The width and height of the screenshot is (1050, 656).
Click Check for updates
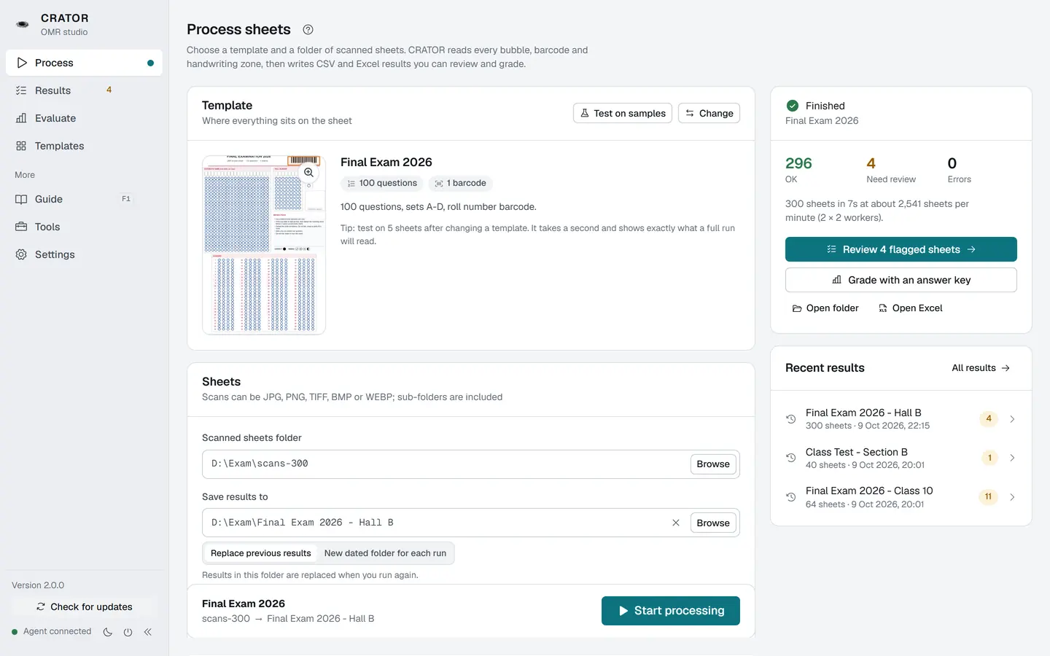coord(84,606)
